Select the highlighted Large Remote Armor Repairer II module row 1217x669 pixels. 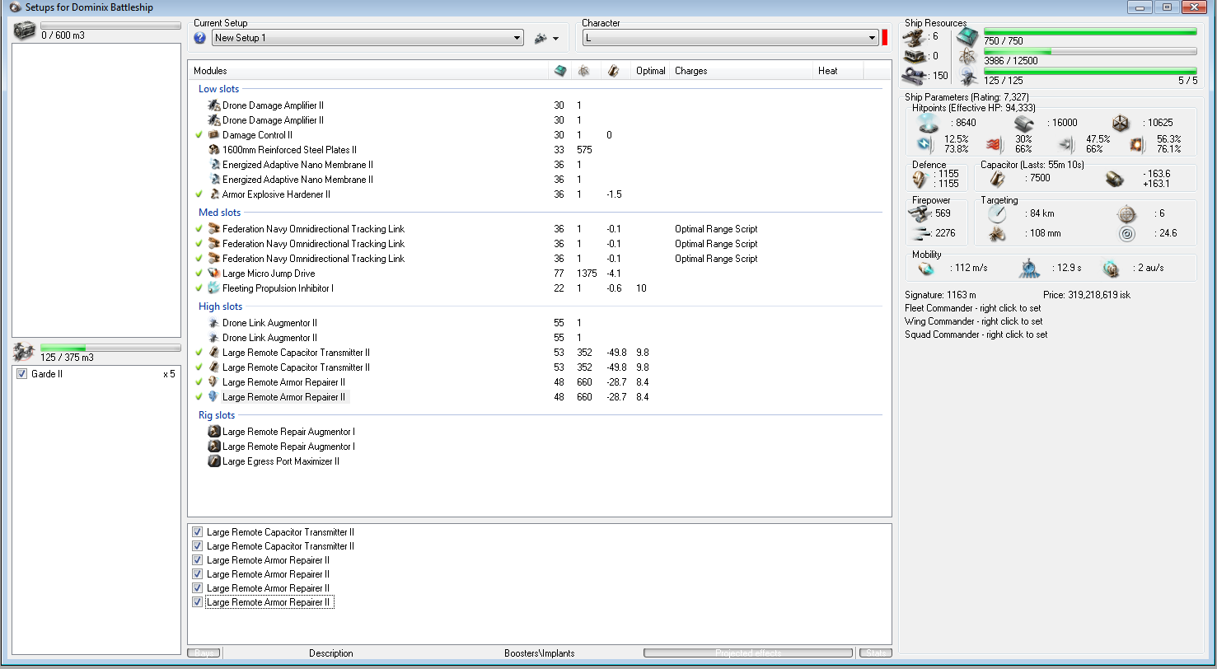pos(539,397)
